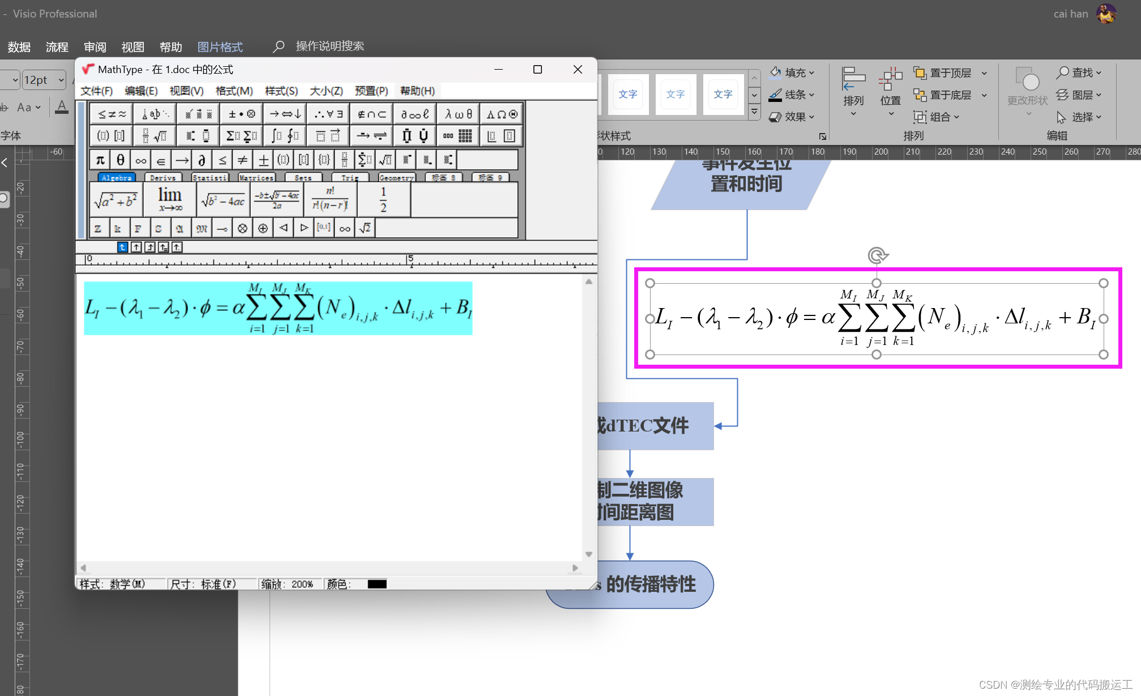Open the Greek lowercase letters palette
The image size is (1141, 696).
pos(458,113)
